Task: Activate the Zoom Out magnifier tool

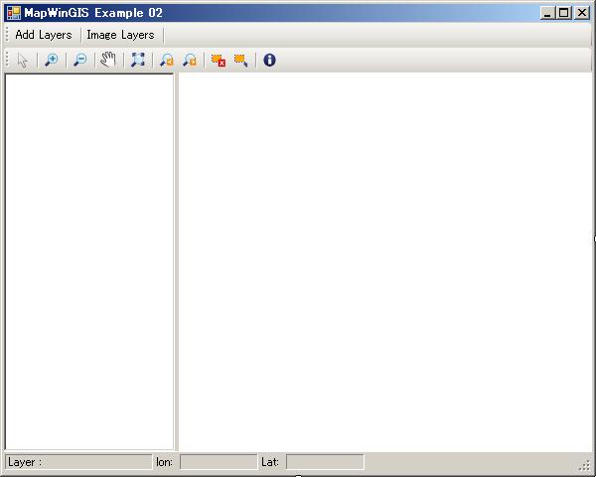Action: (x=80, y=60)
